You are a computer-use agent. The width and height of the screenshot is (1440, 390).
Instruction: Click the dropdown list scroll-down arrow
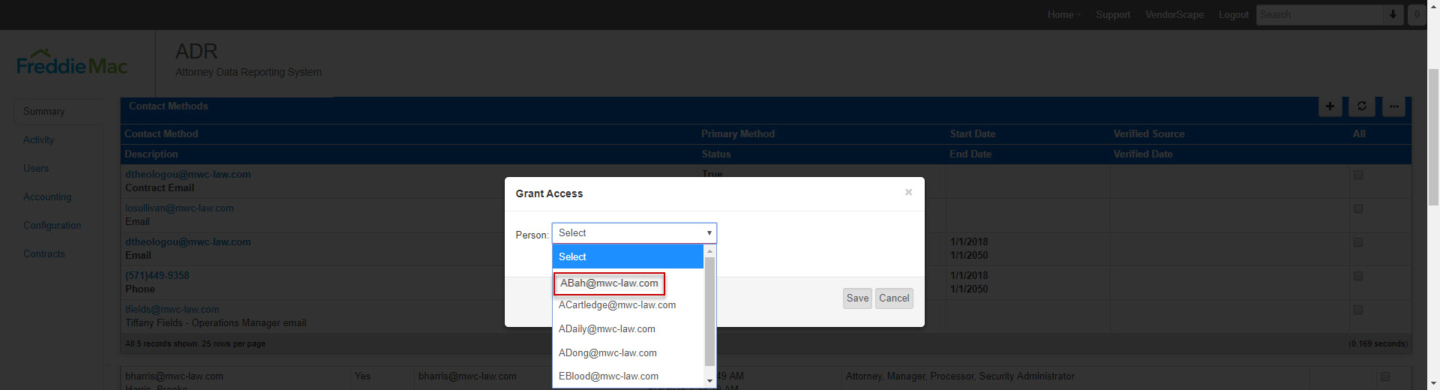click(x=709, y=381)
